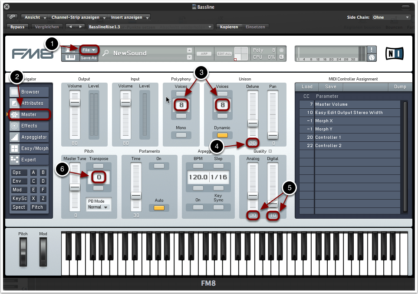Click the Load button in MIDI Controller Assignment

click(x=307, y=87)
